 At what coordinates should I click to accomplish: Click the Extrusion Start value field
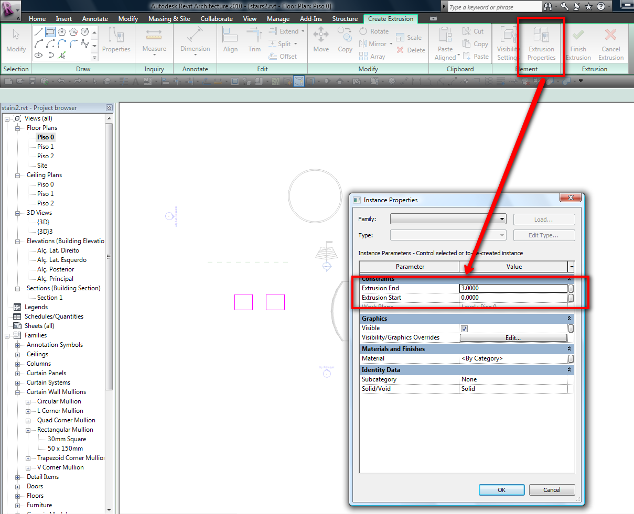coord(513,298)
